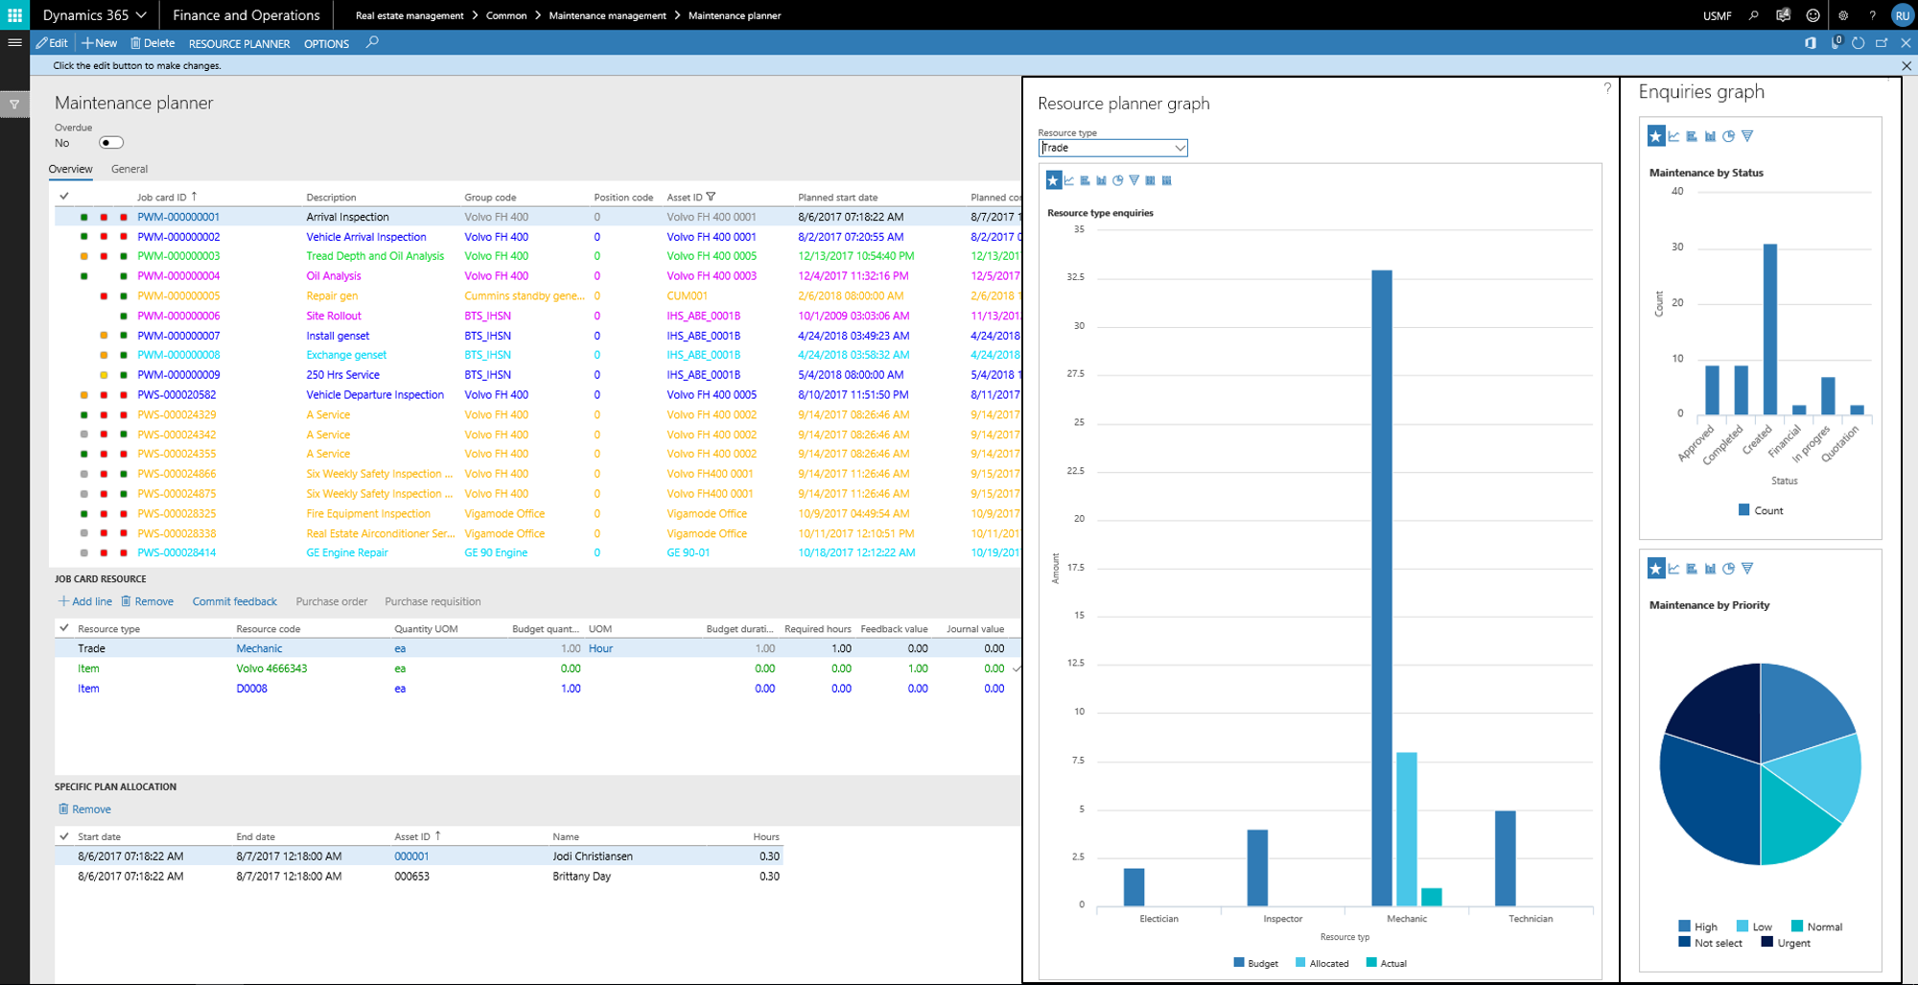Open the funnel chart view in Resource planner graph
The height and width of the screenshot is (985, 1918).
[x=1134, y=179]
